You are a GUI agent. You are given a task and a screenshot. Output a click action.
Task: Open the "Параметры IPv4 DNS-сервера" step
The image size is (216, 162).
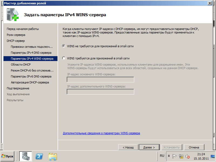[31, 53]
